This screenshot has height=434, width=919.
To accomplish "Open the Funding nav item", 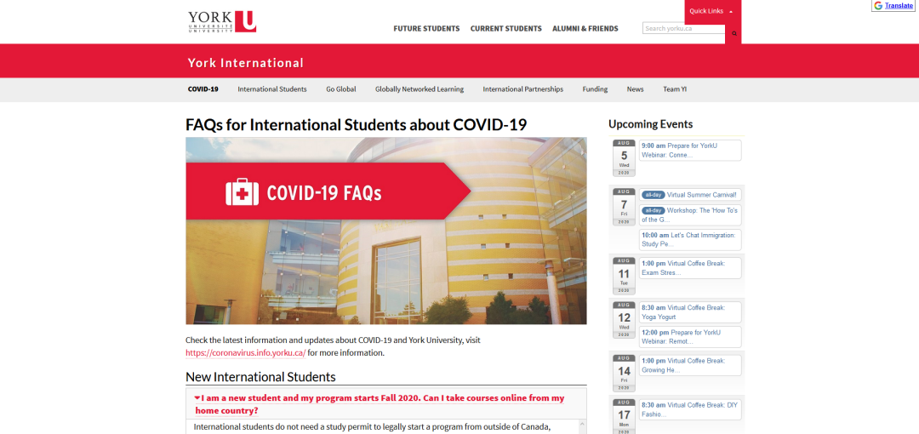I will click(595, 89).
